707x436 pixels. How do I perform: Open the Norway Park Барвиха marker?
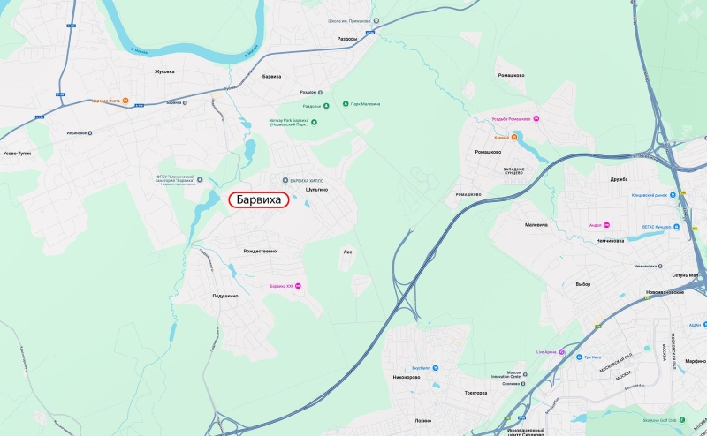coord(315,122)
